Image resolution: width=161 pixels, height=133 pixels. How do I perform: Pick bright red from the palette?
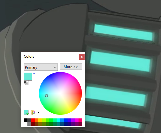click(33, 120)
